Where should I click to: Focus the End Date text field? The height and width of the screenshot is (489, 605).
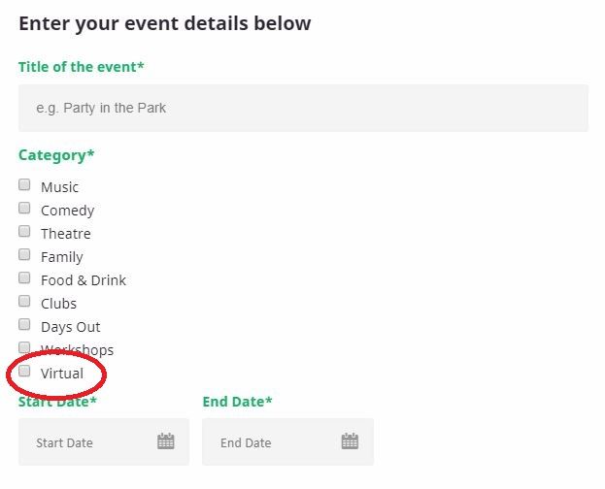point(287,442)
